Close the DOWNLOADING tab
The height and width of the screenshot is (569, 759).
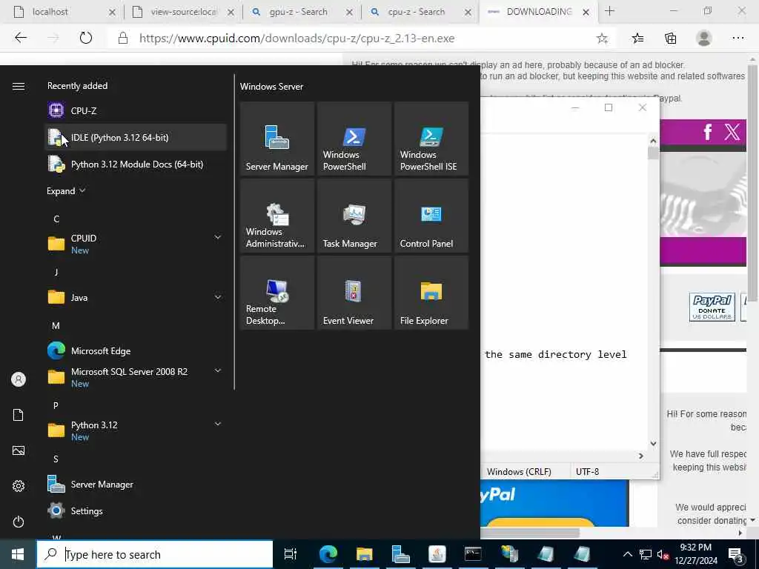586,12
